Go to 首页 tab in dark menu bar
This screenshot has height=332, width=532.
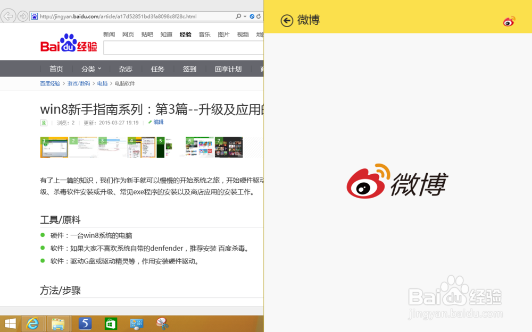point(56,69)
